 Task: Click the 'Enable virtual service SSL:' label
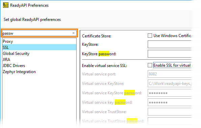tap(105, 66)
